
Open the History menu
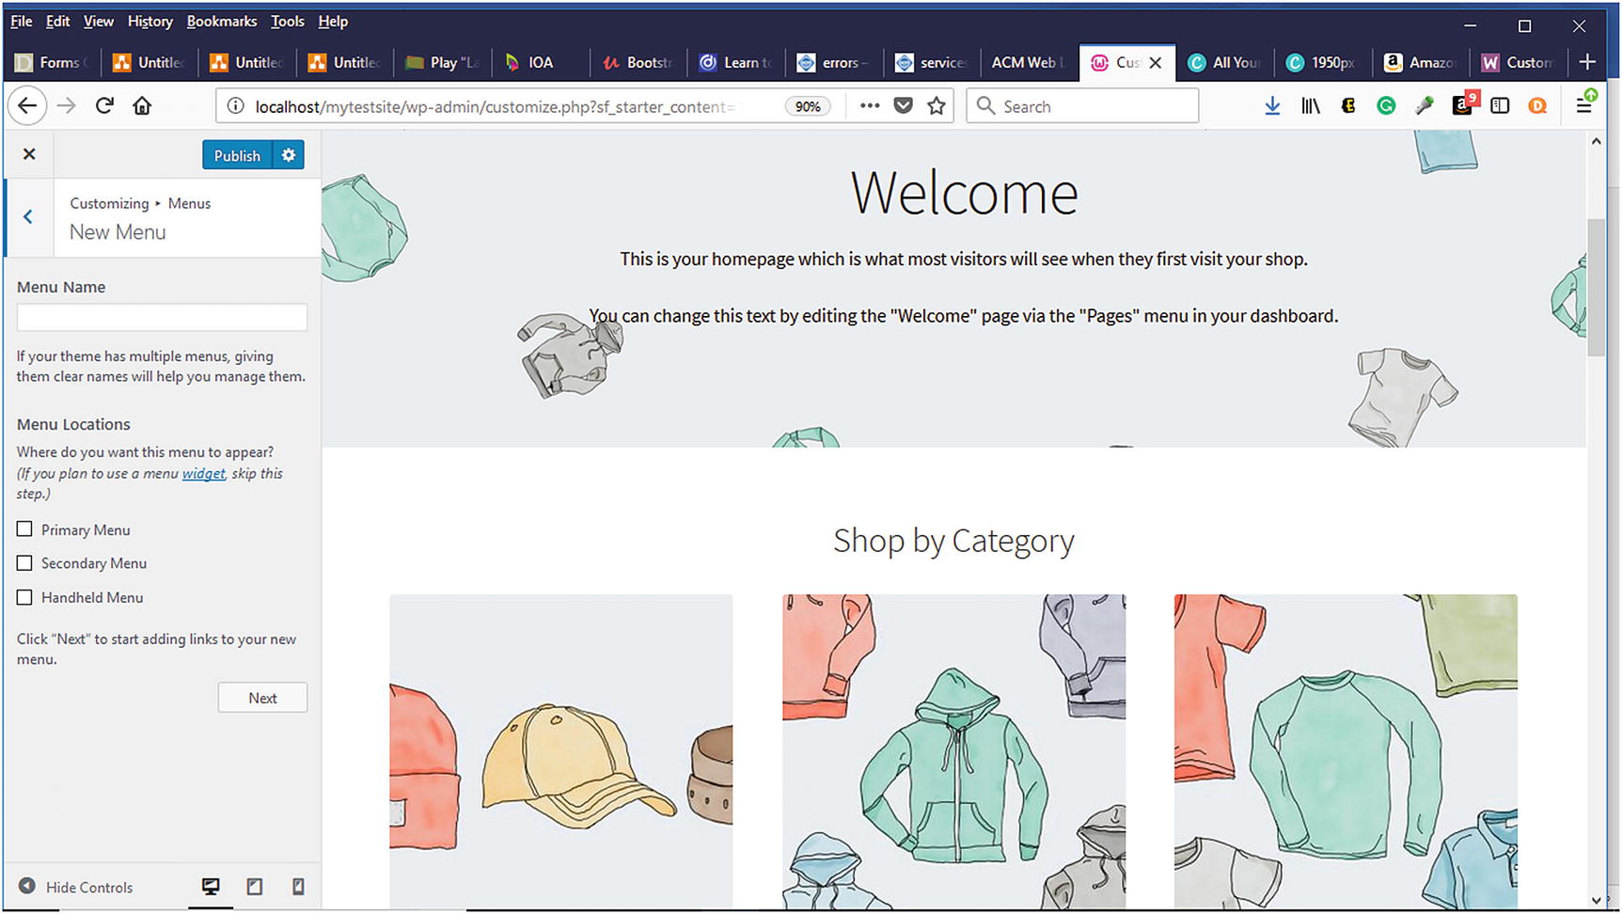pos(150,21)
